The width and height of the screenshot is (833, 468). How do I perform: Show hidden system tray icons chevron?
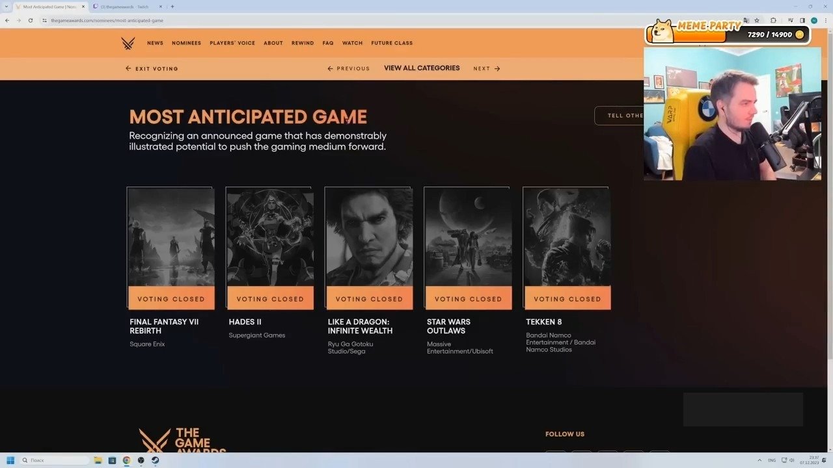click(759, 460)
